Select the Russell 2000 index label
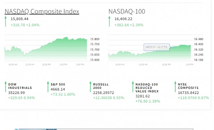214x130 pixels. 101,86
